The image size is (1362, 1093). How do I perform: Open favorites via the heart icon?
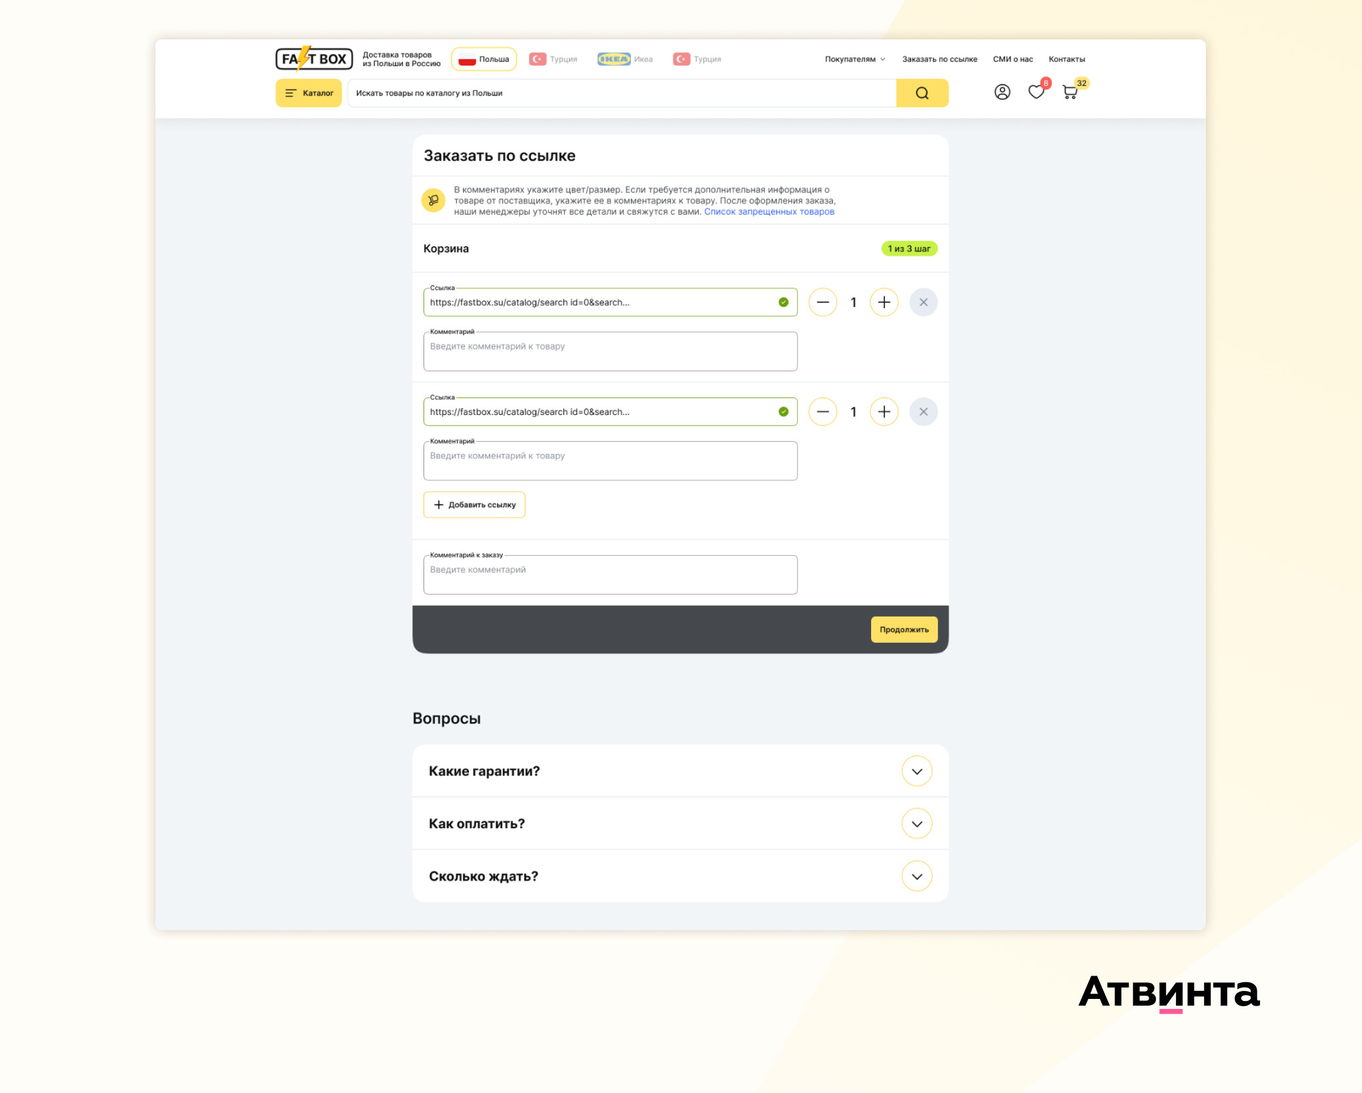coord(1036,92)
